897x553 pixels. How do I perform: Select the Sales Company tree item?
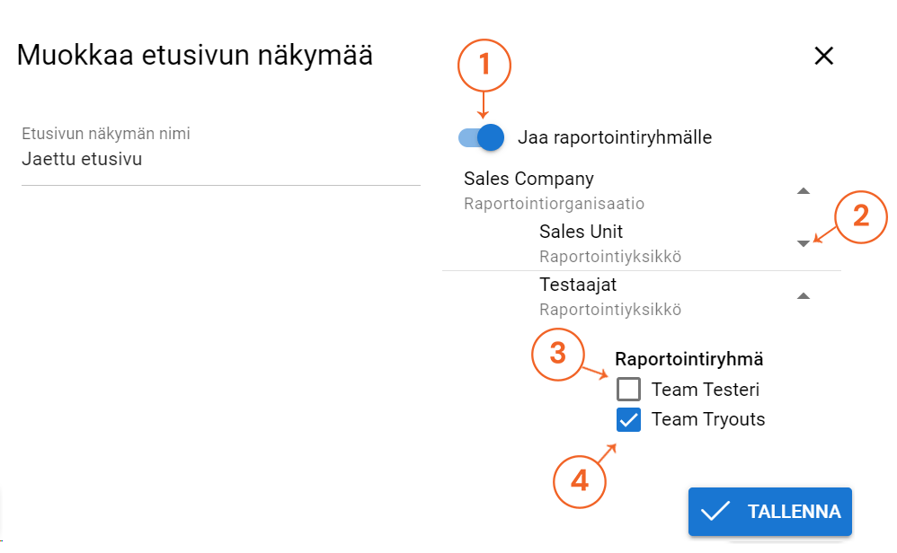pos(528,179)
